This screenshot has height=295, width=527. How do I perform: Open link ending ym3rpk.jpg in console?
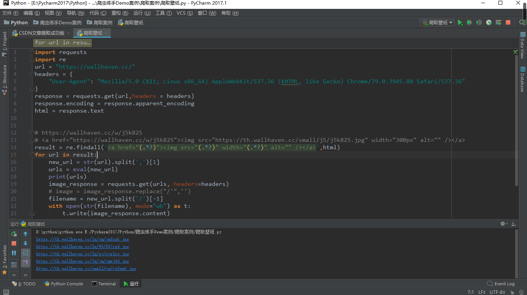(83, 239)
